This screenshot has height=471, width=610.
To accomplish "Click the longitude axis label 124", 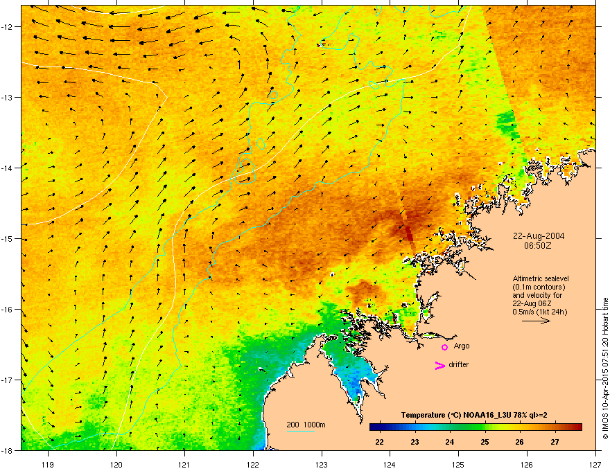I will point(390,464).
